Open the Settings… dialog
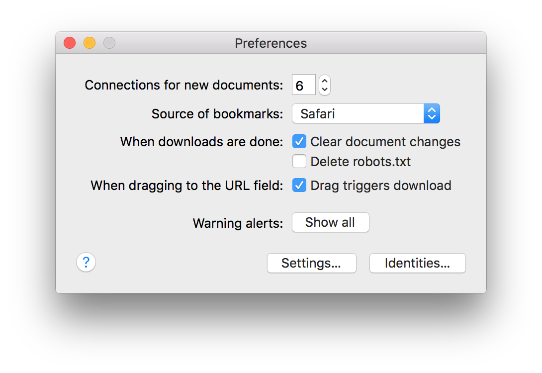 point(311,263)
